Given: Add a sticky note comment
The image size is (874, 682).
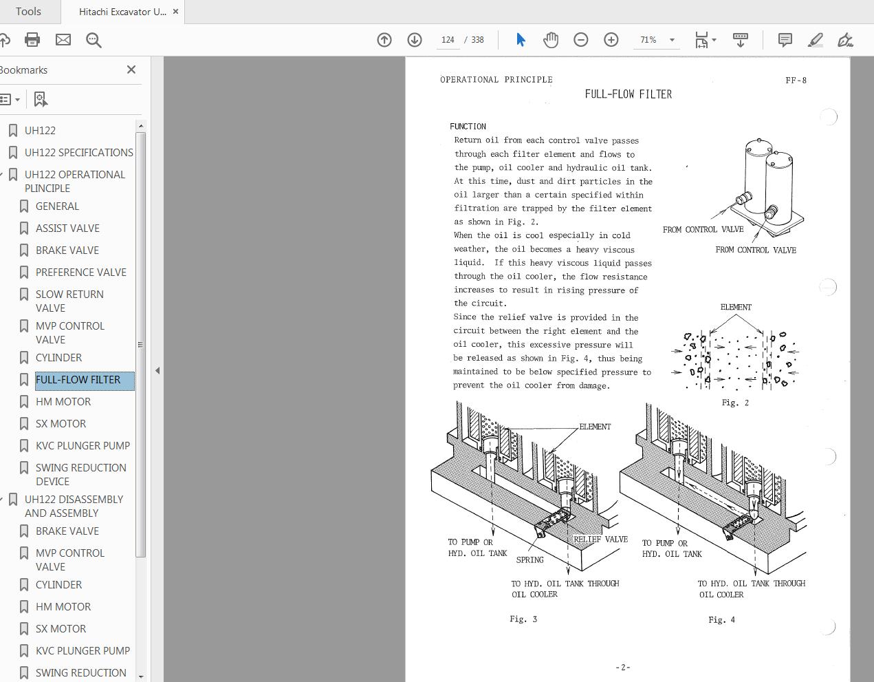Looking at the screenshot, I should click(x=785, y=40).
